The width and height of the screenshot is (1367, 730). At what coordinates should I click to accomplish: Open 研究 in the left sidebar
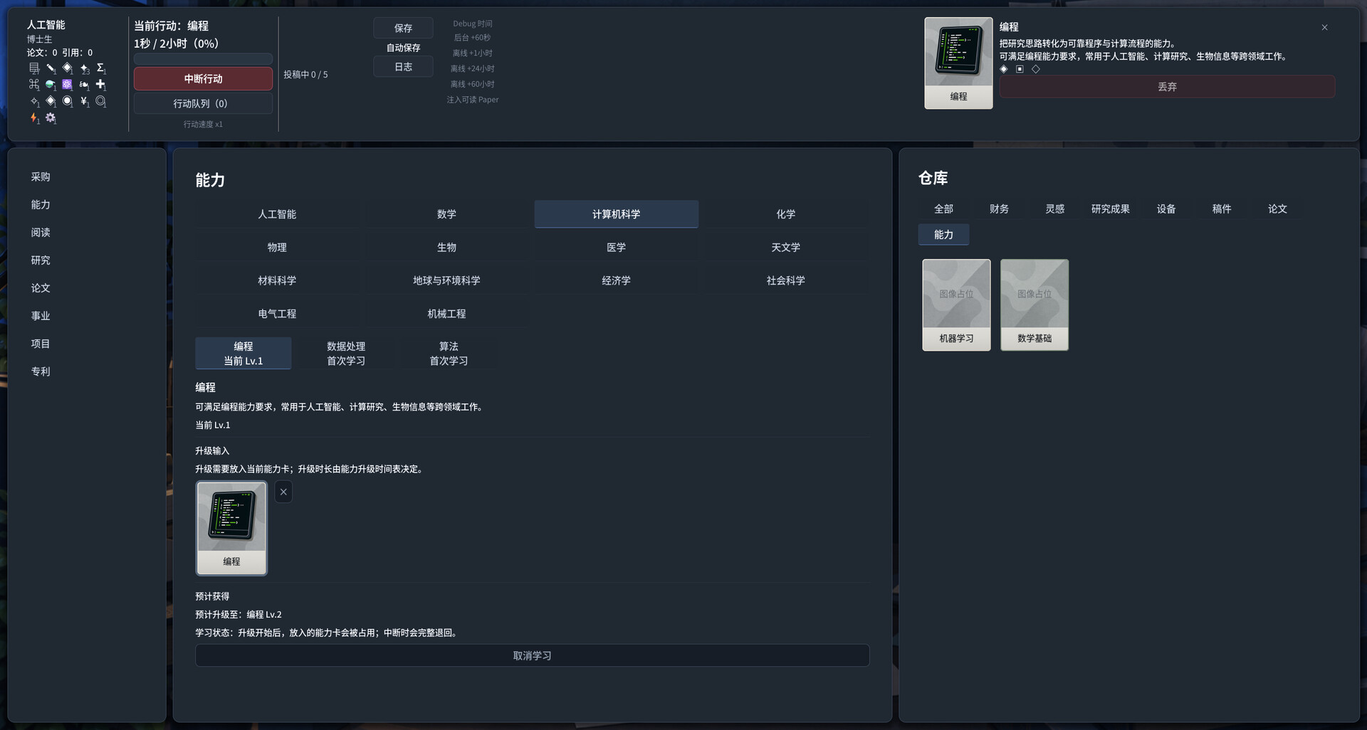pos(41,260)
